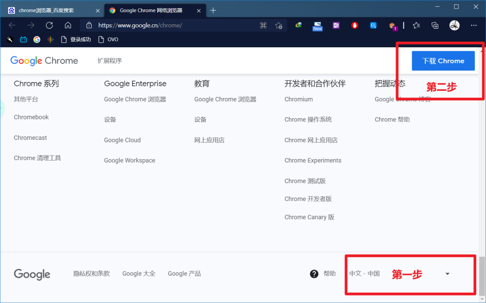This screenshot has height=303, width=486.
Task: Click the 下载 Chrome button
Action: pos(443,61)
